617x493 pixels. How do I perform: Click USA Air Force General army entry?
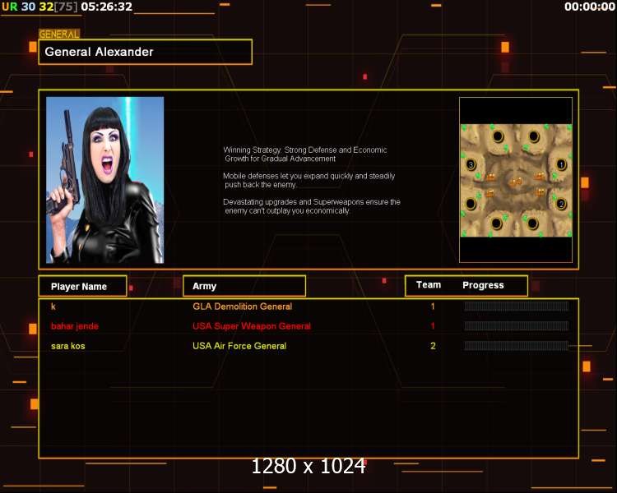point(239,346)
